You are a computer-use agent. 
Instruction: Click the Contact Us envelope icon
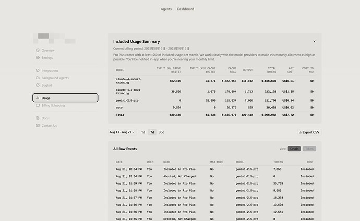point(38,126)
